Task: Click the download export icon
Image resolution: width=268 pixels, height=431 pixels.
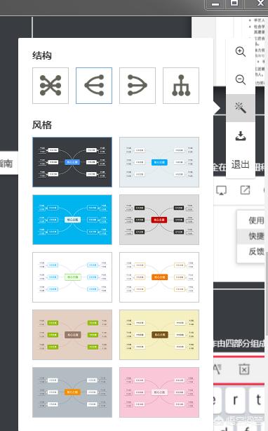Action: pyautogui.click(x=241, y=135)
